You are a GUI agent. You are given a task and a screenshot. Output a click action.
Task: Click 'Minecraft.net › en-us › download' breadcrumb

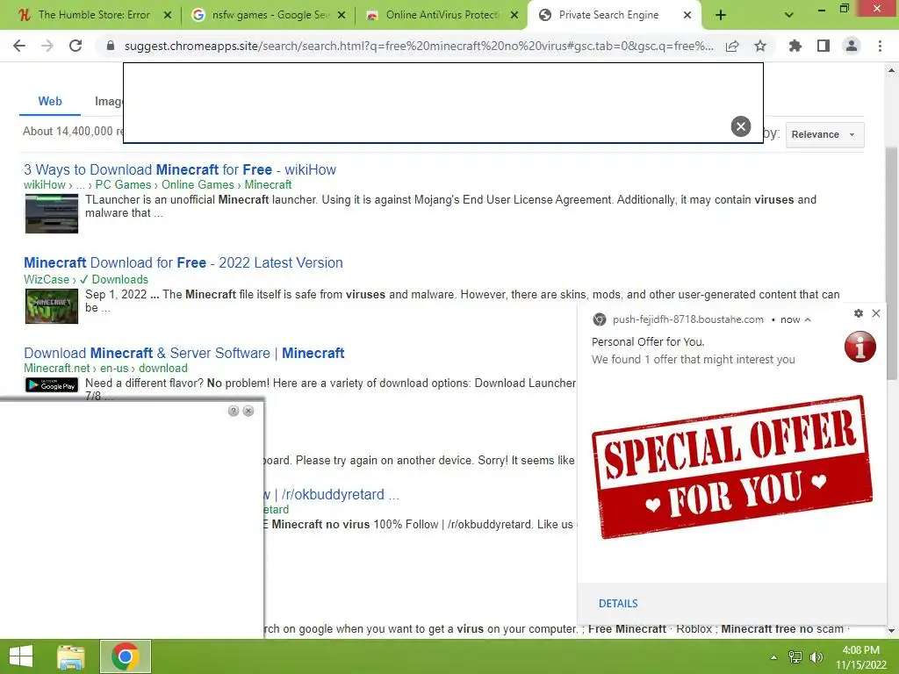point(105,368)
